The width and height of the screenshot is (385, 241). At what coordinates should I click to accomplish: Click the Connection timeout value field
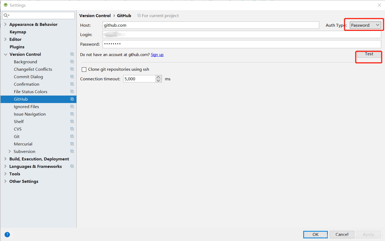point(139,79)
